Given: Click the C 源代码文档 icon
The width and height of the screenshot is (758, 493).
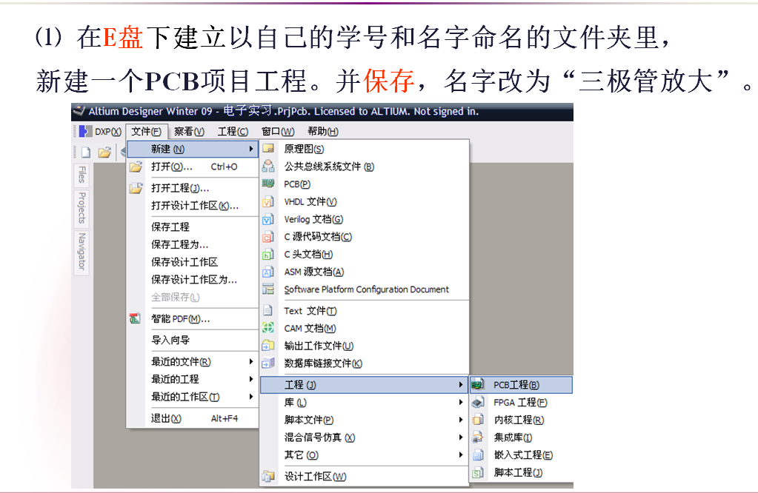Looking at the screenshot, I should [268, 237].
